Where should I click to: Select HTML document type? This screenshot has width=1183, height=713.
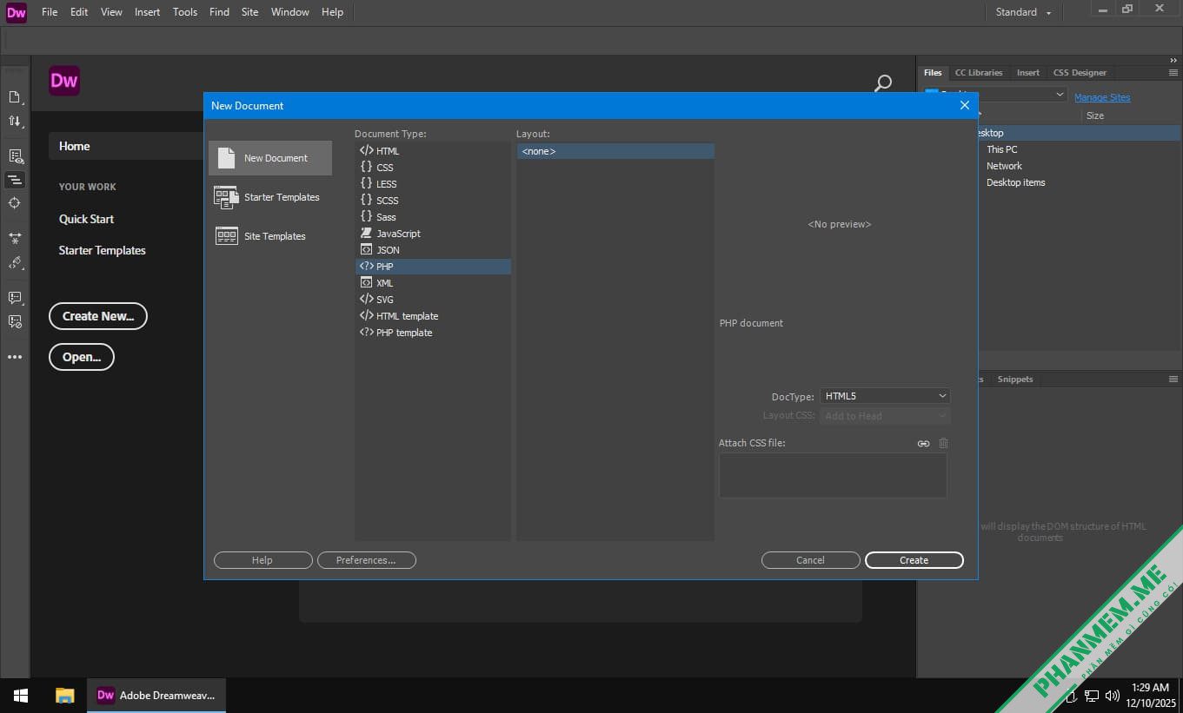(433, 151)
